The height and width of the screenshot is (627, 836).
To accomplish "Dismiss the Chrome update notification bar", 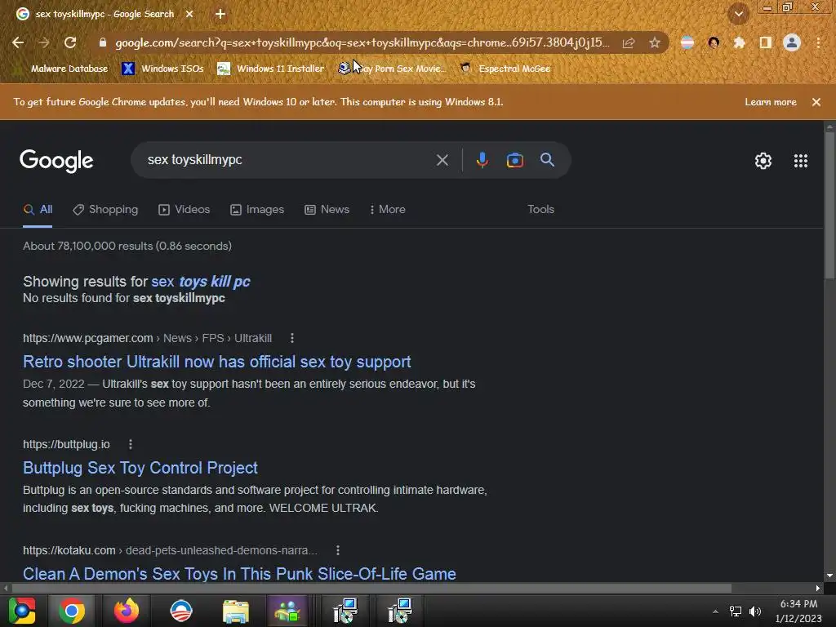I will pyautogui.click(x=816, y=102).
